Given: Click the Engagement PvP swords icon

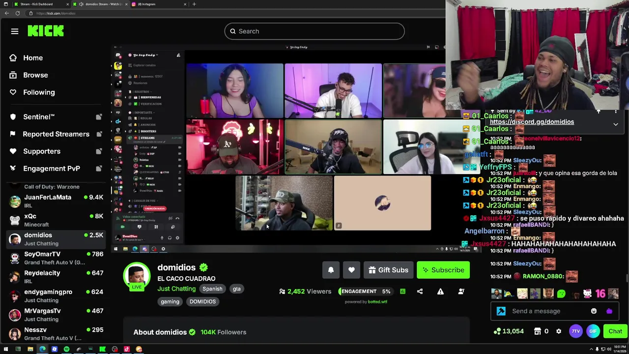Looking at the screenshot, I should (x=13, y=168).
